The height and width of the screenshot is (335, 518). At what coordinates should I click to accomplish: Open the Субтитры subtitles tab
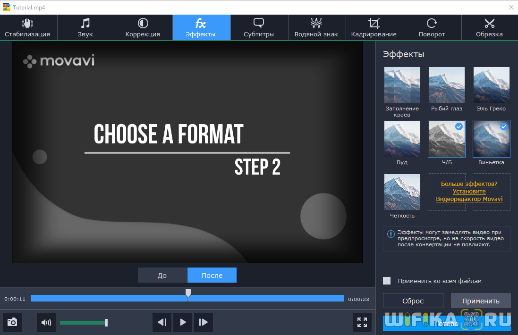tap(258, 27)
